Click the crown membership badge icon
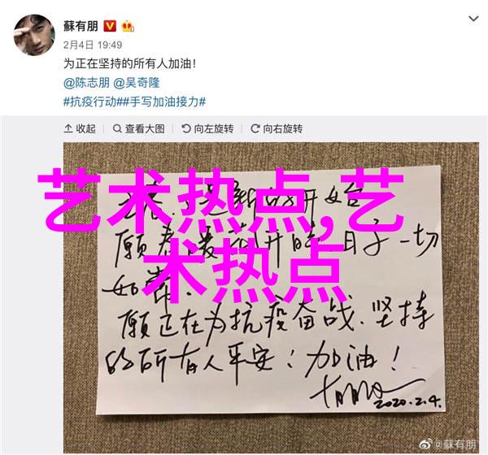Viewport: 488px width, 455px height. [x=128, y=26]
